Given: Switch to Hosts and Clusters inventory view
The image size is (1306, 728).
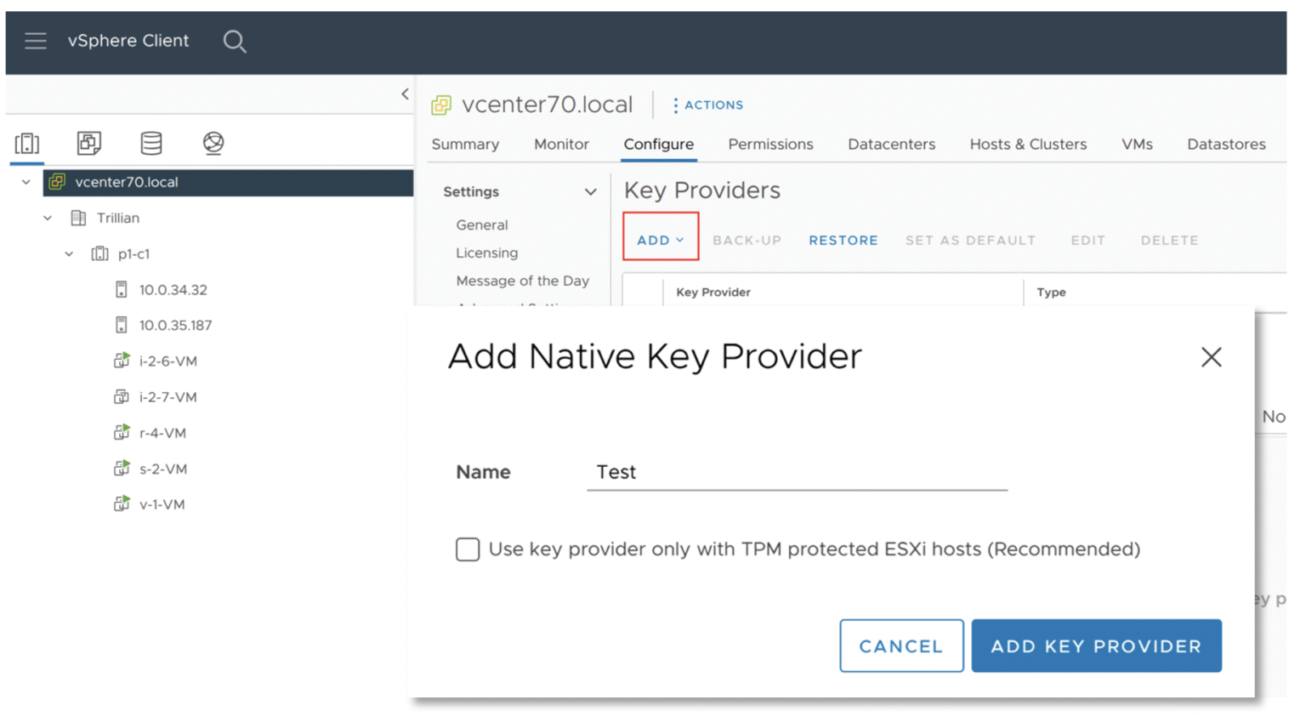Looking at the screenshot, I should 27,143.
